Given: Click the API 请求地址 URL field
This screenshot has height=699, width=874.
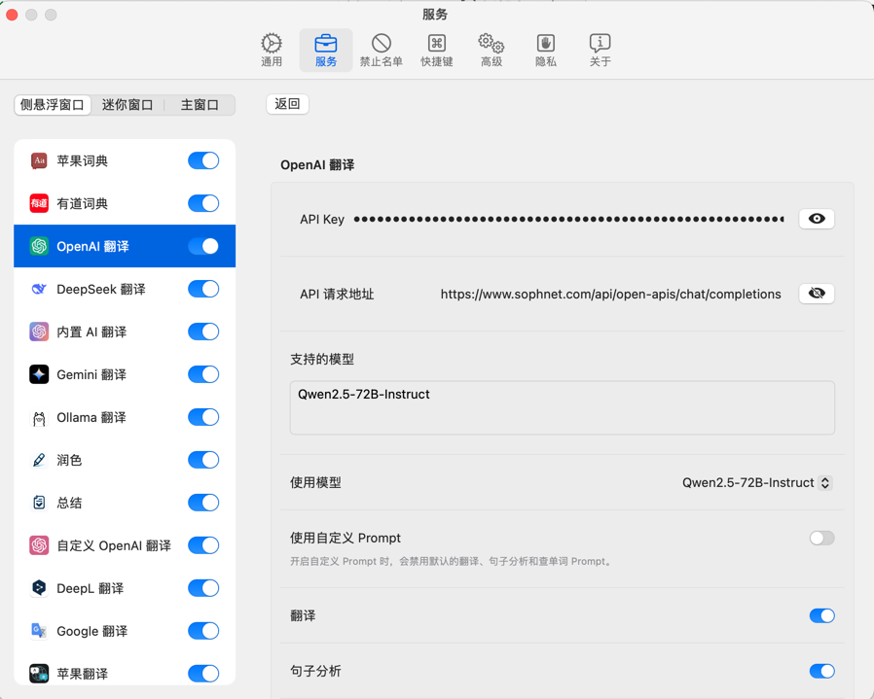Looking at the screenshot, I should point(611,294).
